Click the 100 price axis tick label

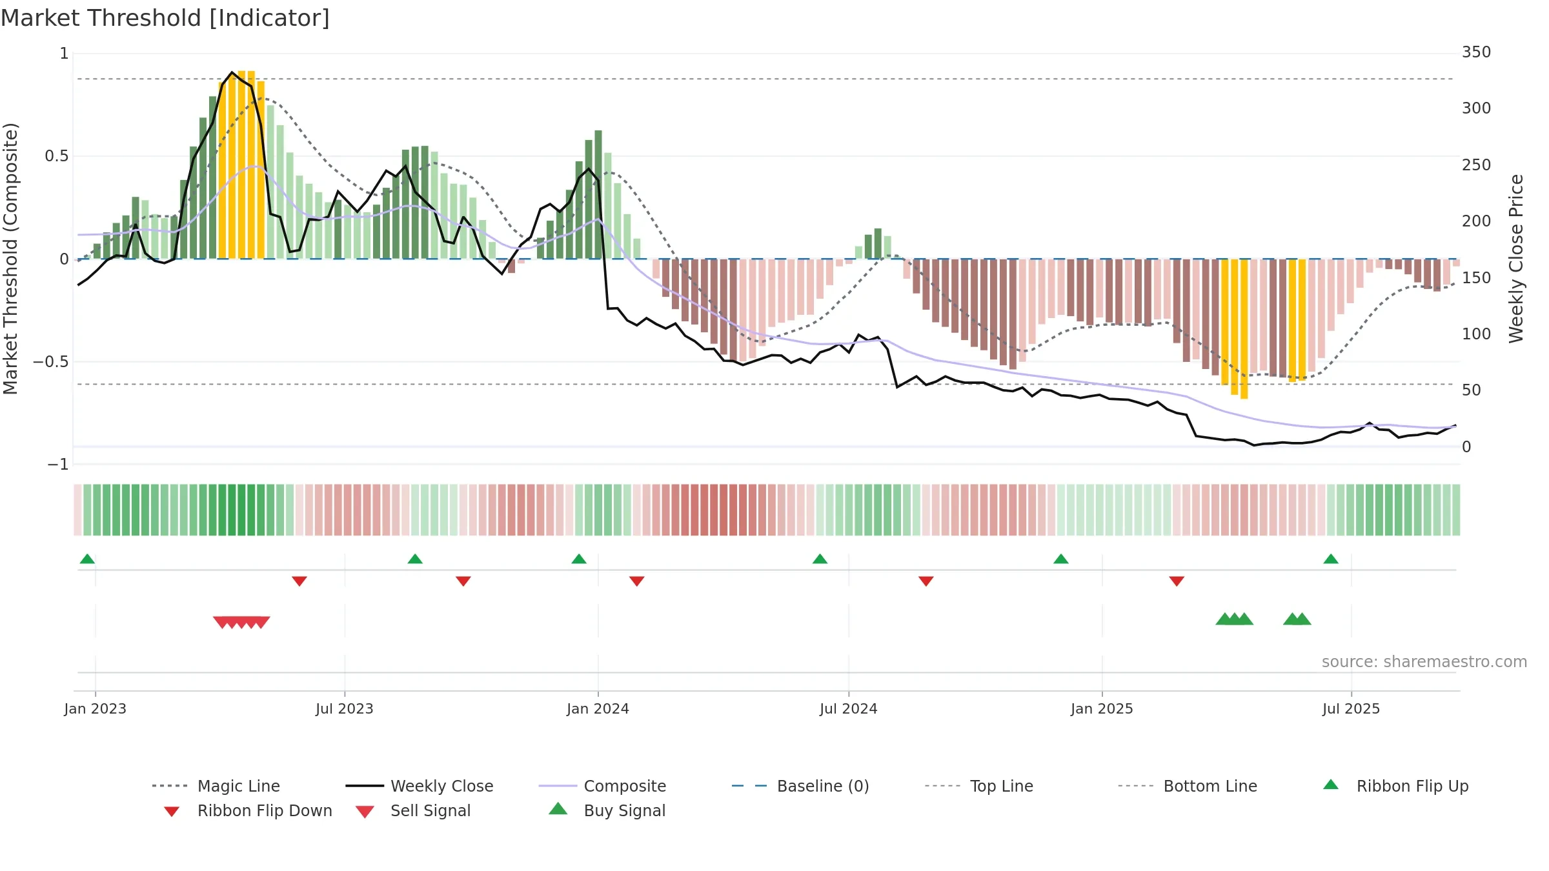[1477, 334]
